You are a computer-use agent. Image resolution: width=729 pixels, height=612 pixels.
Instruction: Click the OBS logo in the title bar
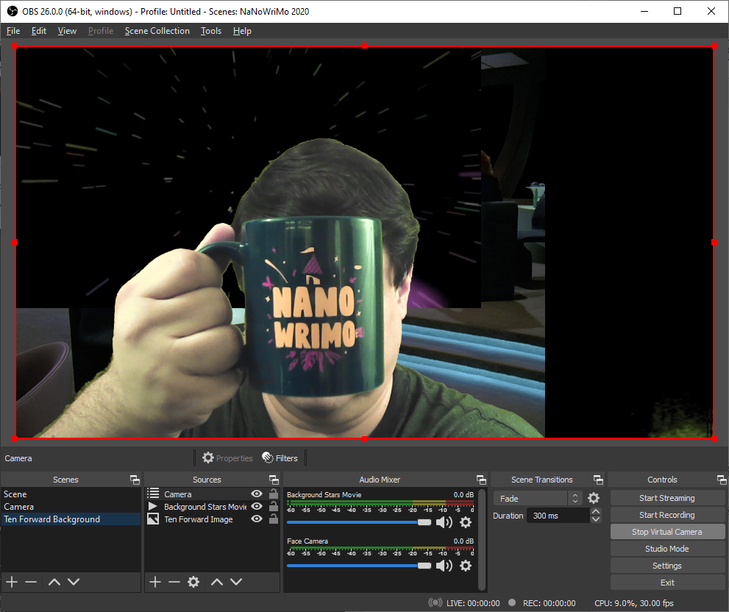13,11
